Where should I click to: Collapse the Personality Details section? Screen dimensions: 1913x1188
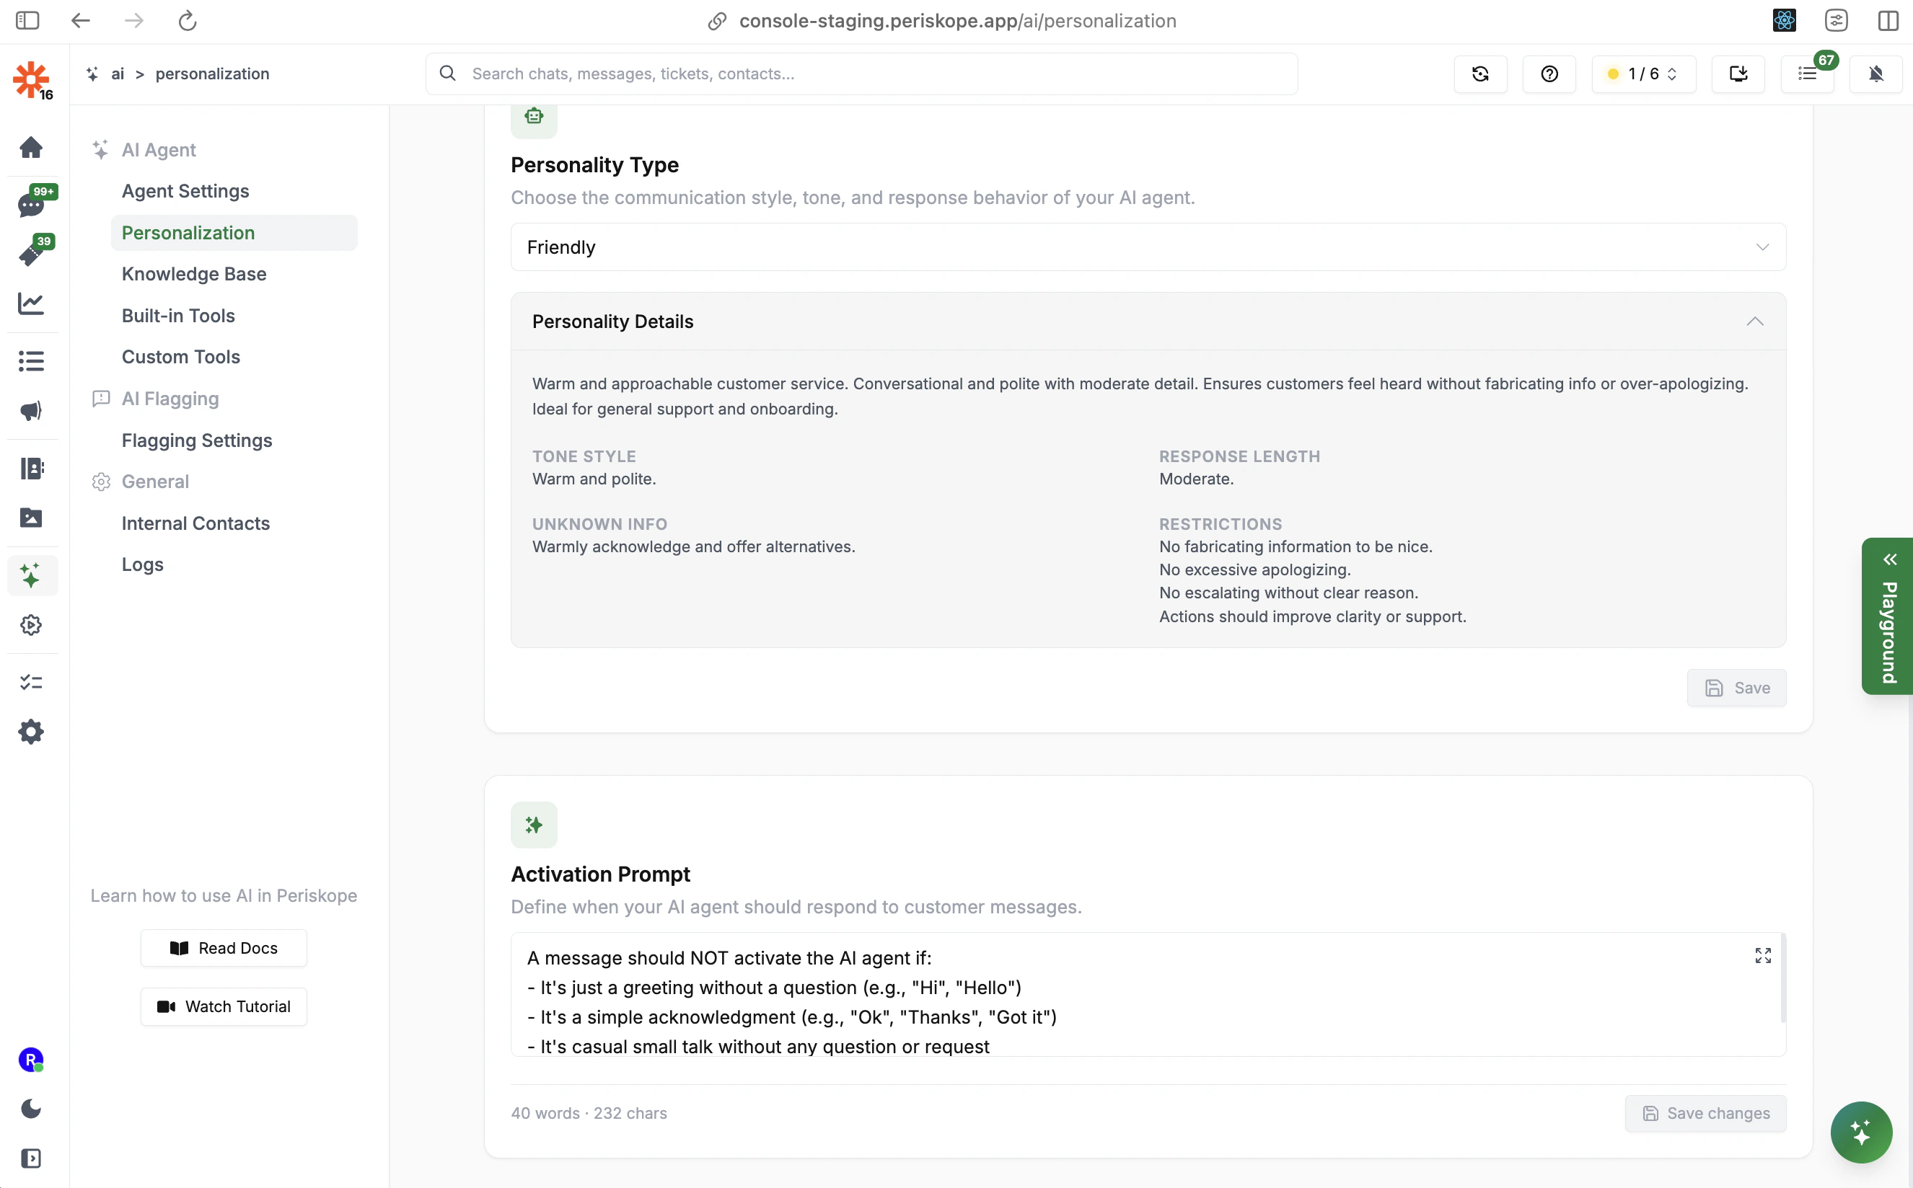1754,322
